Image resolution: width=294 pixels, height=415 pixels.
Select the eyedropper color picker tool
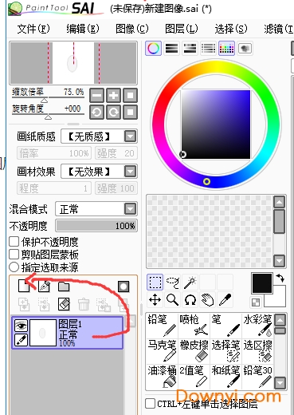225,300
